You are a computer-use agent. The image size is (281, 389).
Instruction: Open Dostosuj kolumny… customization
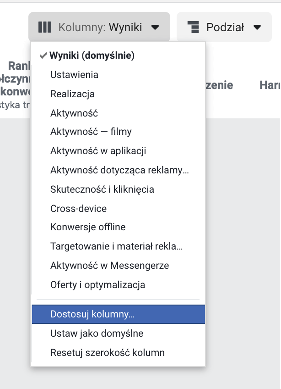pyautogui.click(x=92, y=314)
